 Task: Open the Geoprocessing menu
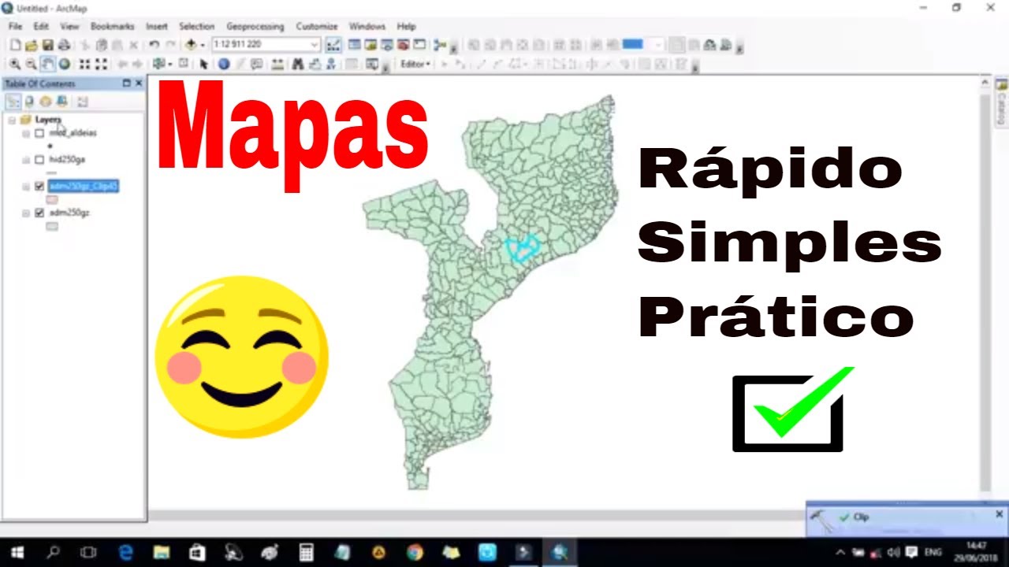pos(255,26)
